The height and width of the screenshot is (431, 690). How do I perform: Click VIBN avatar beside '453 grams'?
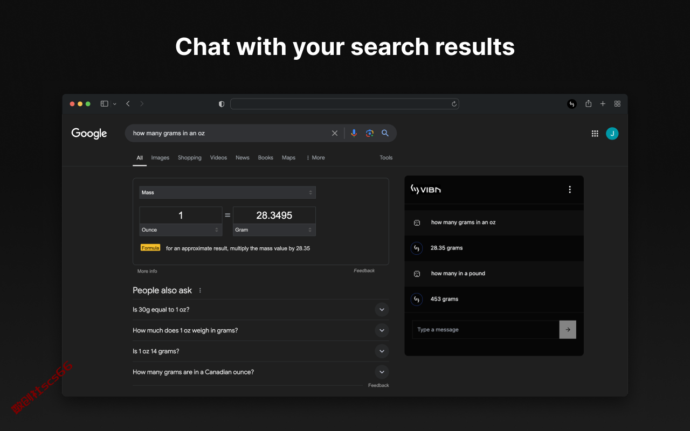click(417, 299)
